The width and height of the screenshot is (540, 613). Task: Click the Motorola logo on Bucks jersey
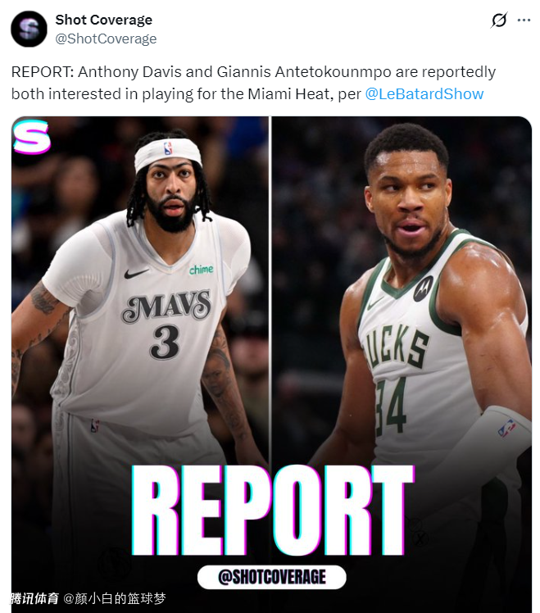424,288
